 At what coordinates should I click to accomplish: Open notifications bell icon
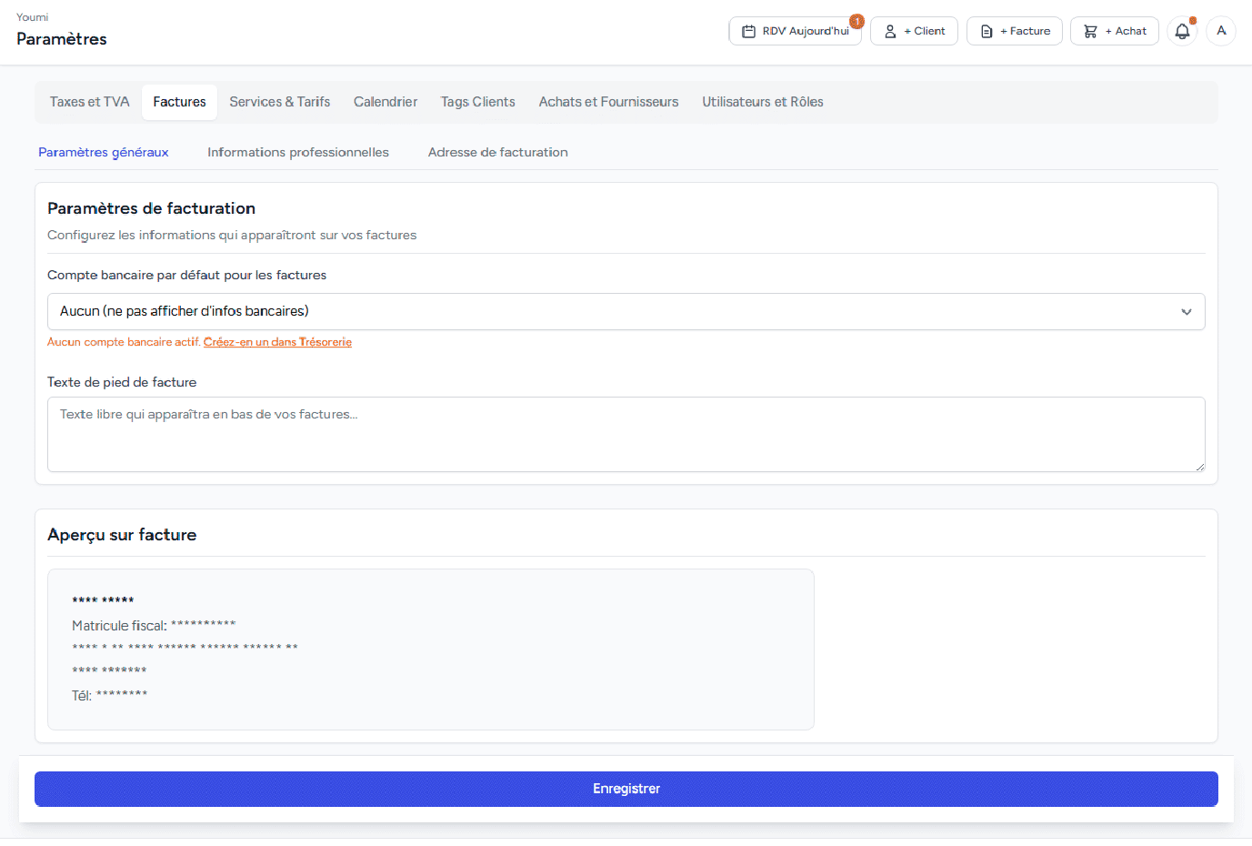tap(1182, 31)
